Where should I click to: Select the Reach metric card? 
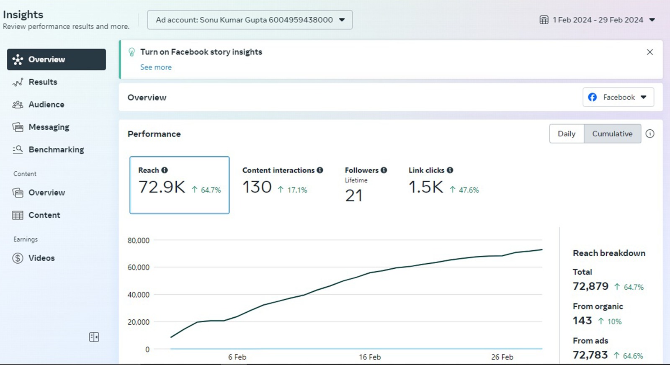coord(179,185)
